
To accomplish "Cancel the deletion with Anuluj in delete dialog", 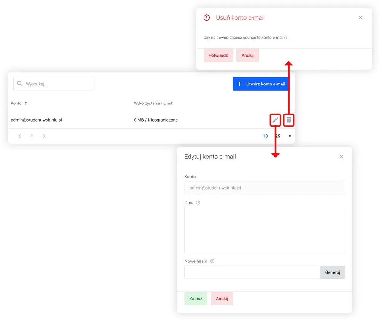I will tap(247, 55).
